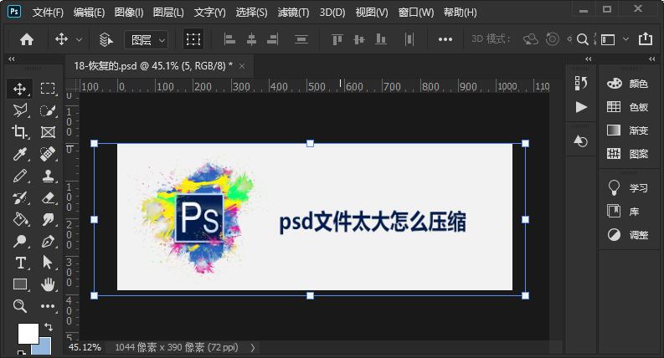This screenshot has height=358, width=664.
Task: Open the History panel icon
Action: click(580, 84)
